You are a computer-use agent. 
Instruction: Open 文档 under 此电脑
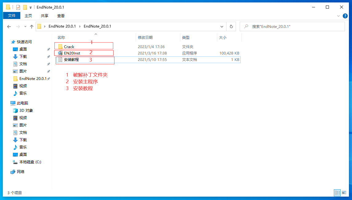(x=23, y=133)
